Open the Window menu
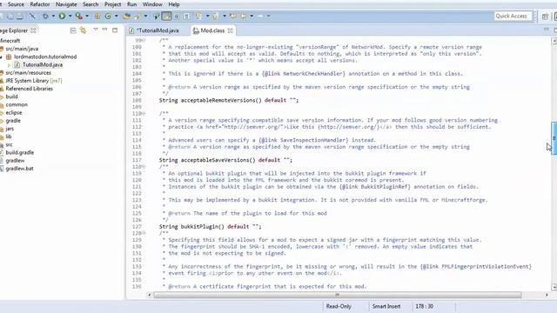Screen dimensions: 557x313 point(152,4)
